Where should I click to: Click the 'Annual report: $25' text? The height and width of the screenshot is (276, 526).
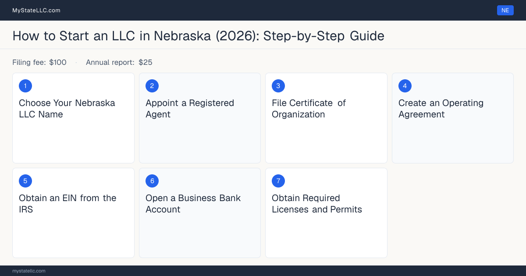coord(119,62)
